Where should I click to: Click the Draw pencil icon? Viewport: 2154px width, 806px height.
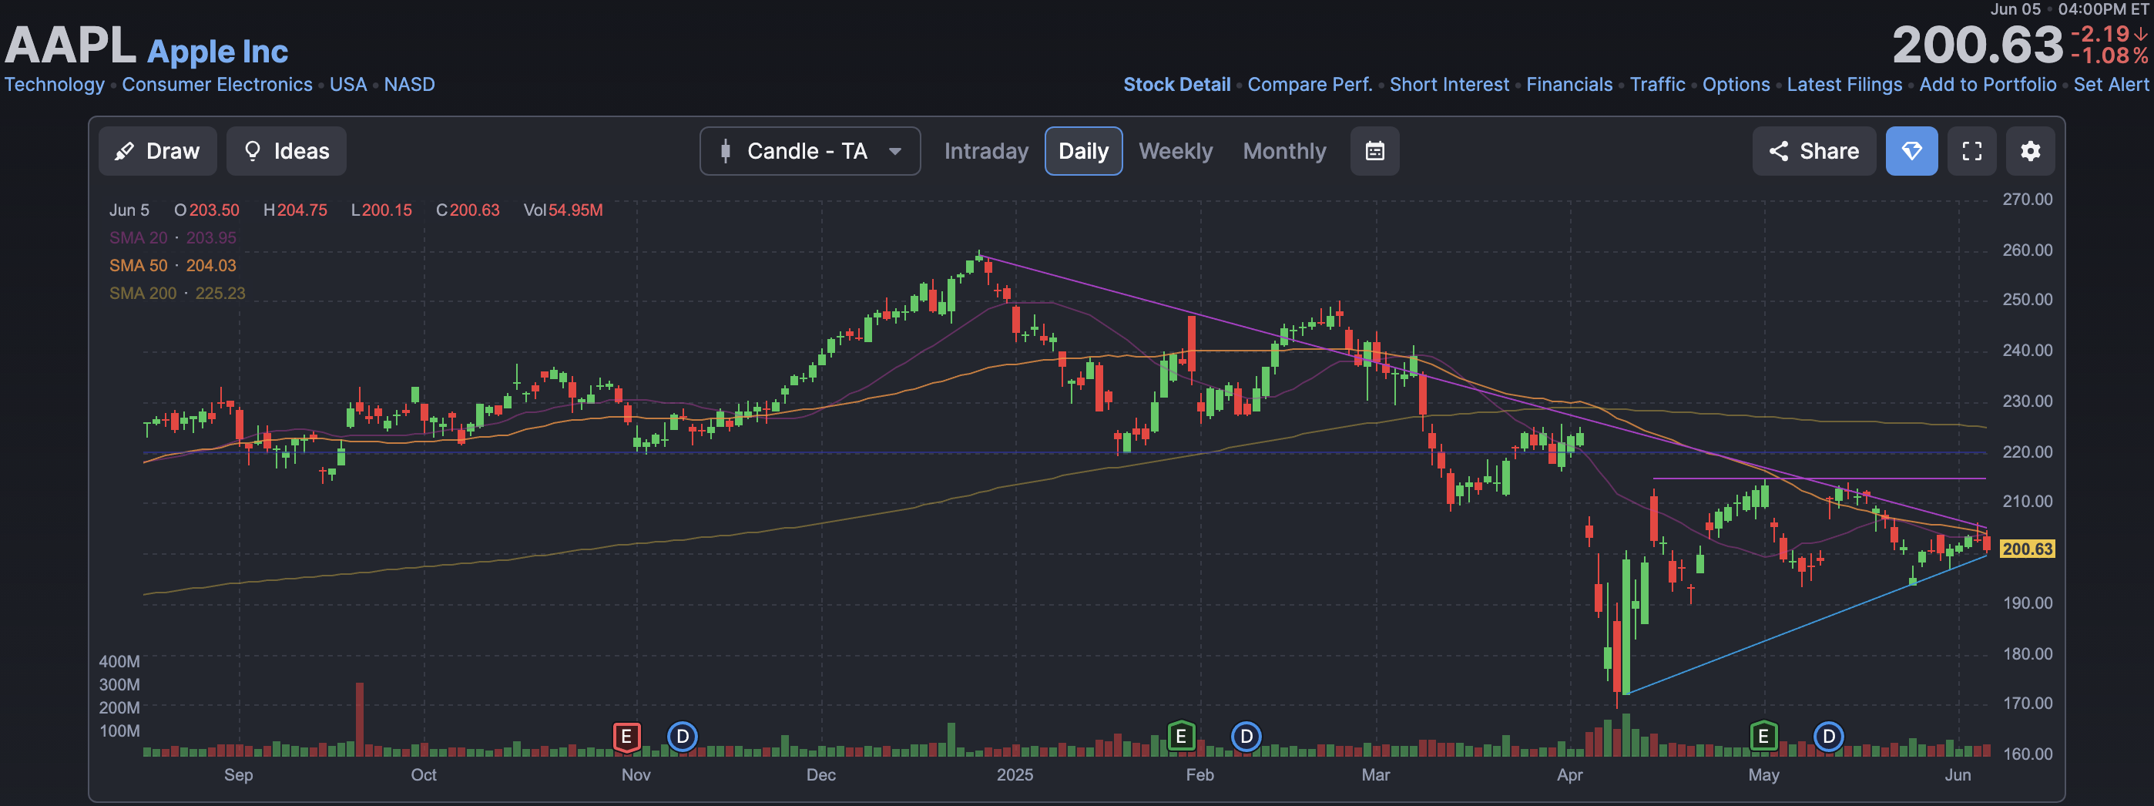click(x=125, y=151)
